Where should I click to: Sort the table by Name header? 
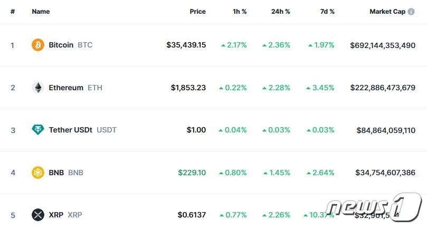pos(41,12)
